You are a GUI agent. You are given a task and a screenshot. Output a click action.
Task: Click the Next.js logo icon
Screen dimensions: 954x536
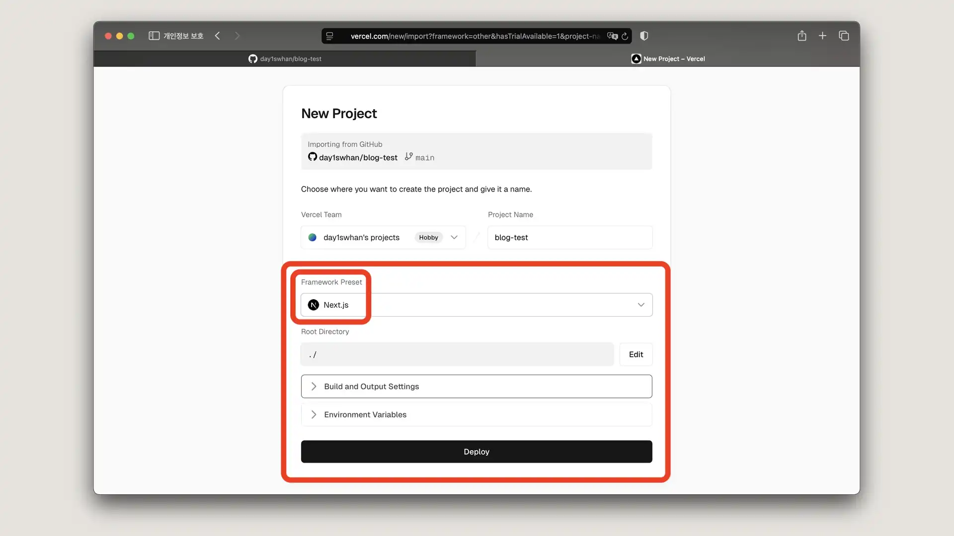(x=314, y=305)
